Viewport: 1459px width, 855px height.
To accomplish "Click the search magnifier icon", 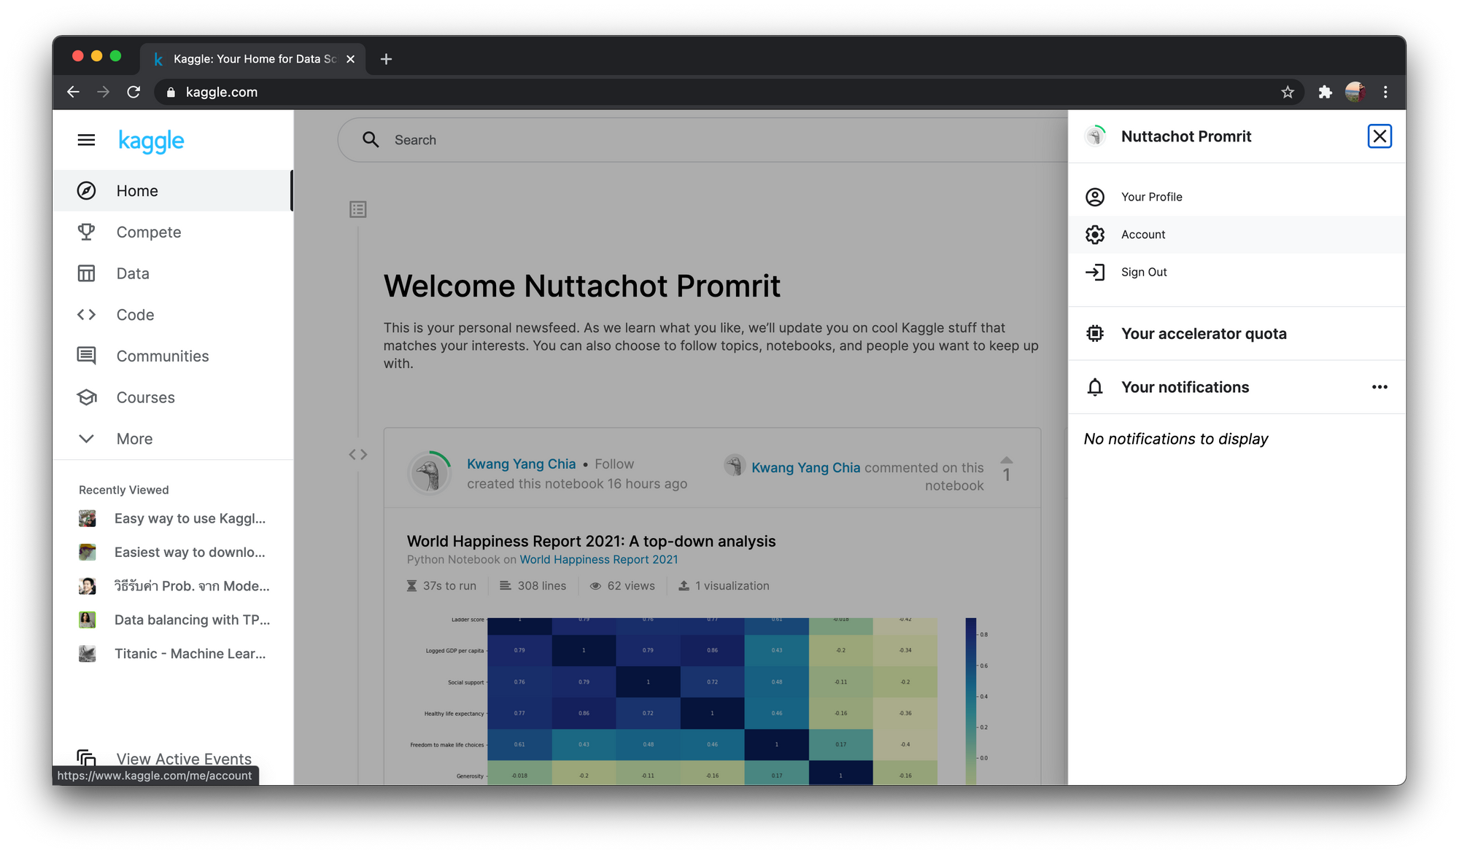I will (x=371, y=140).
